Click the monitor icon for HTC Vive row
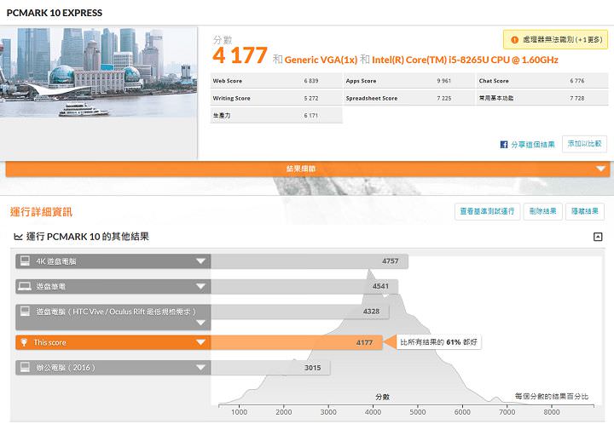Viewport: 614px width, 424px height. [25, 312]
